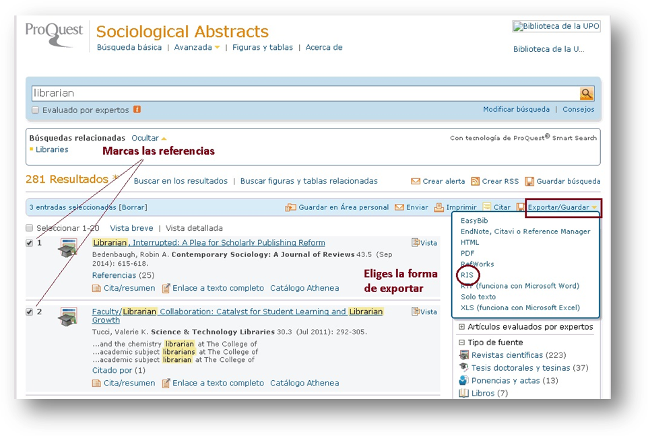Select the EasyBib export option
This screenshot has height=436, width=648.
tap(474, 221)
